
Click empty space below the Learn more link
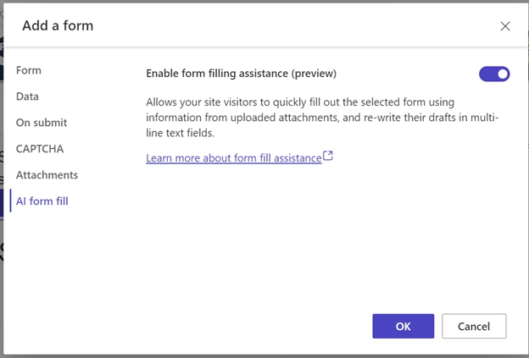click(322, 229)
